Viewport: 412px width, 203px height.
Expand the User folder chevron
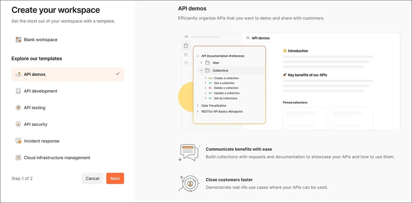201,63
